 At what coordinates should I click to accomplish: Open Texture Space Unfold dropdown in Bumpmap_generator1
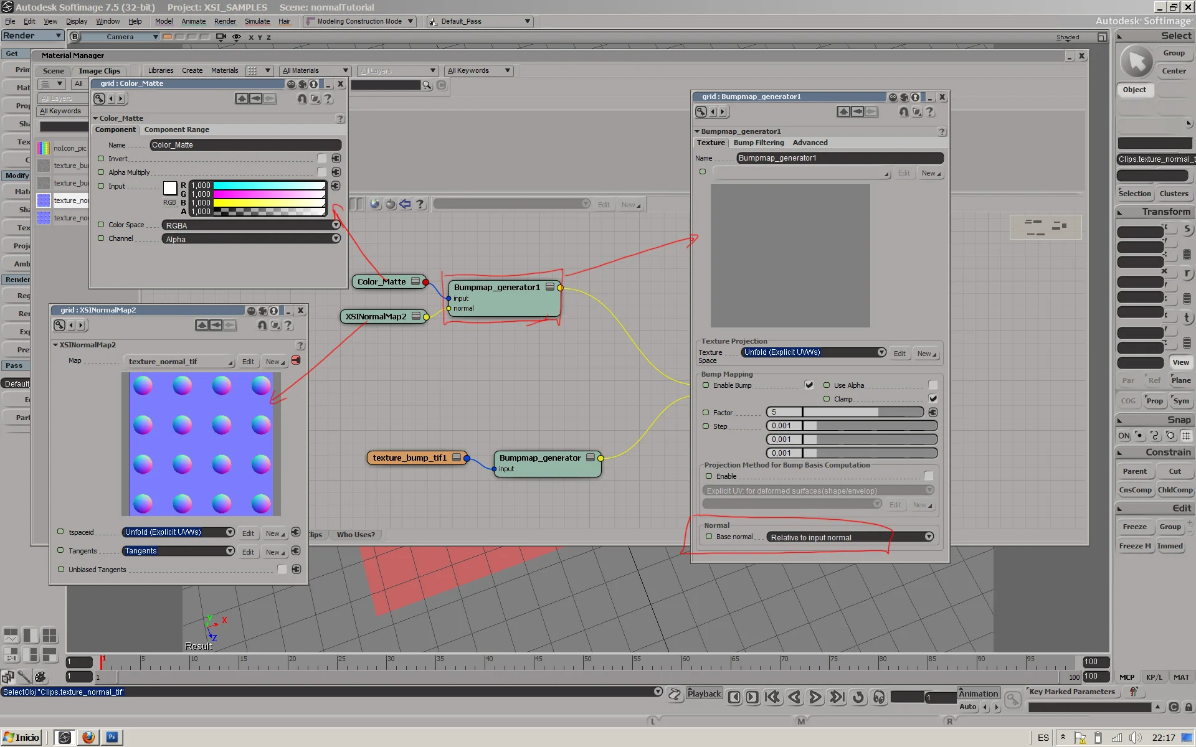(x=814, y=352)
